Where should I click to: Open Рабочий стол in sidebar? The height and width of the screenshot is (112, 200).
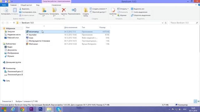point(12,38)
